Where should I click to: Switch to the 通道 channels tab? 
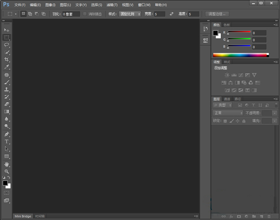coord(227,99)
